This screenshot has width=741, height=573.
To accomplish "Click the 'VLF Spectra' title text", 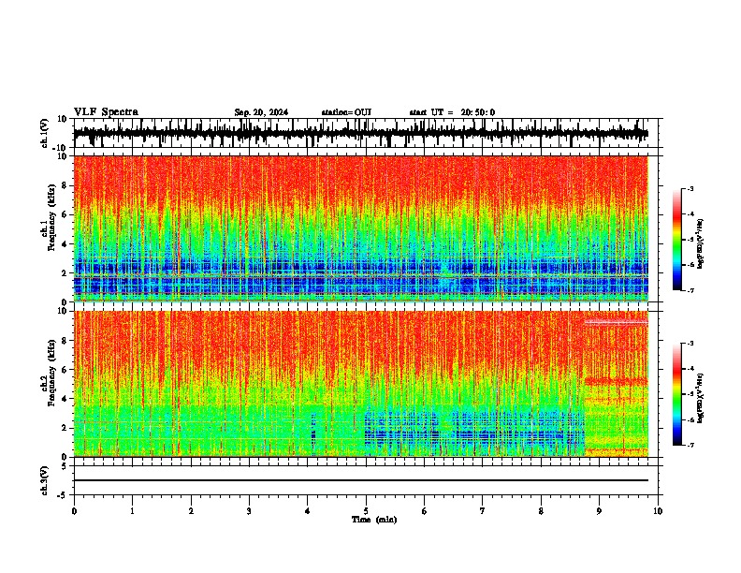I will coord(106,112).
